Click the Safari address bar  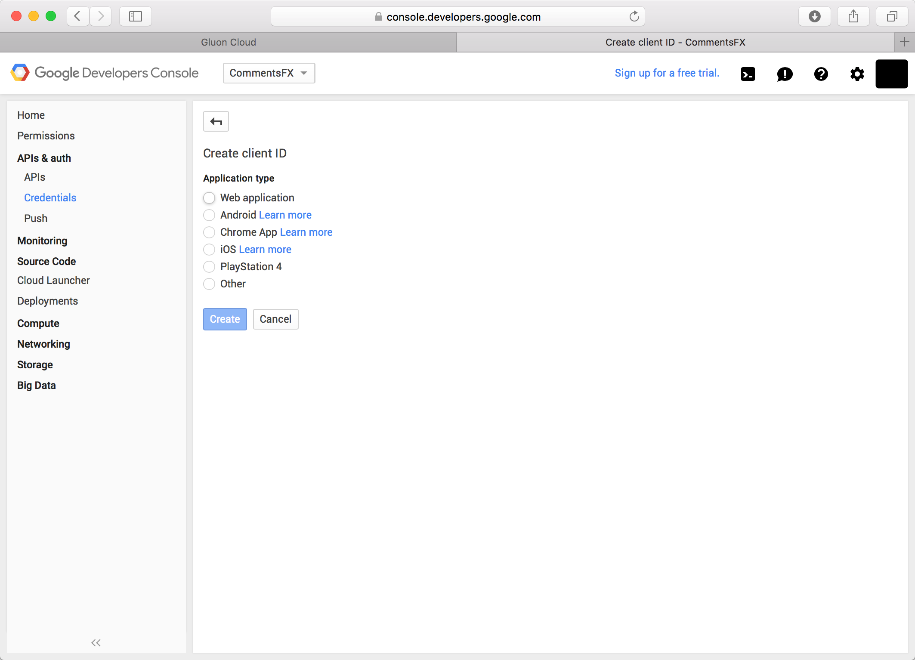click(458, 16)
